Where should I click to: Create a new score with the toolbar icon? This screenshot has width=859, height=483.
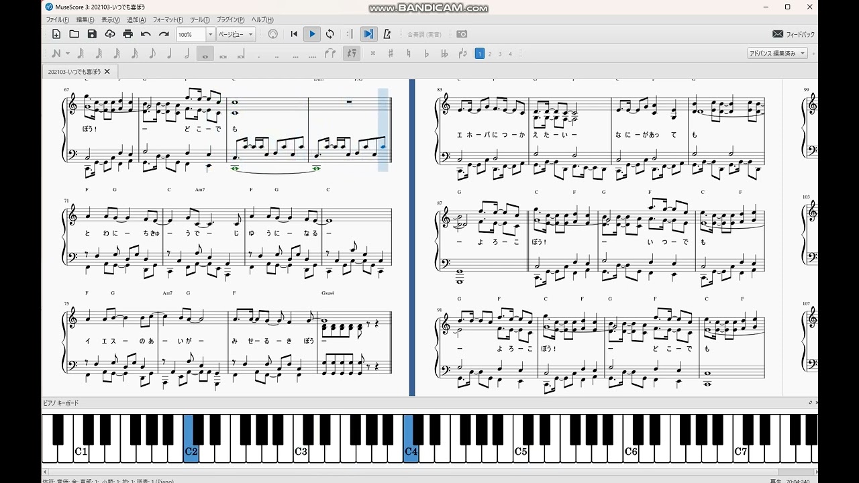[56, 34]
